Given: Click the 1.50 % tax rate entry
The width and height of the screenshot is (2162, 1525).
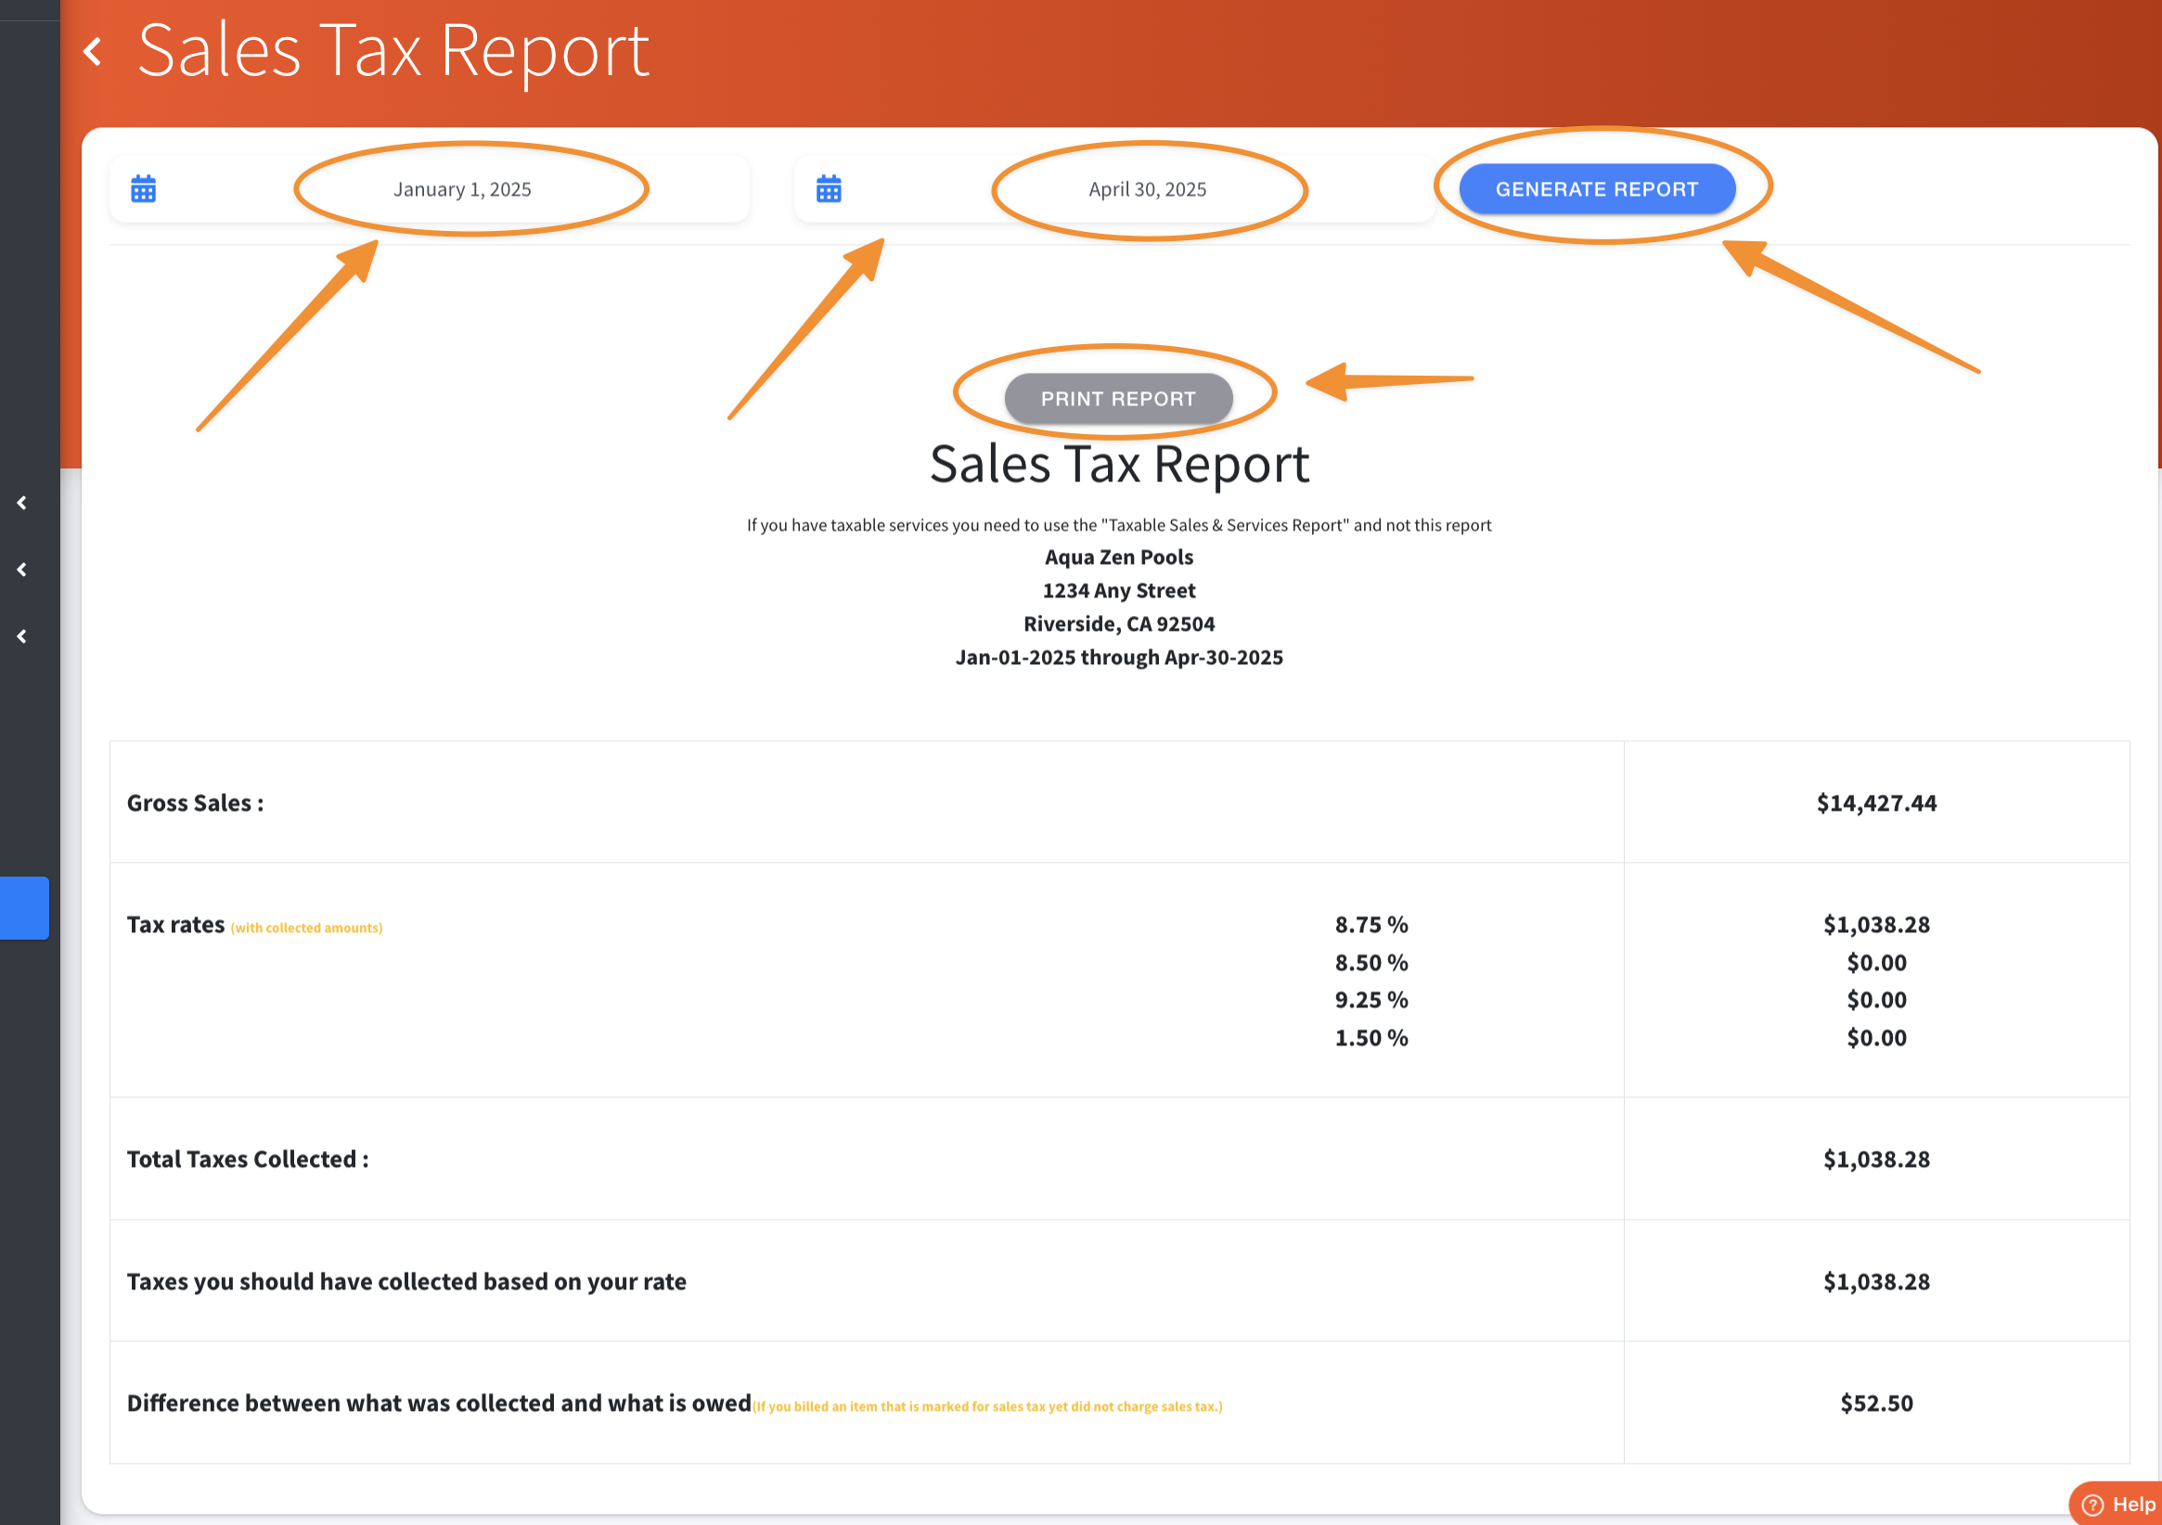Looking at the screenshot, I should point(1371,1037).
